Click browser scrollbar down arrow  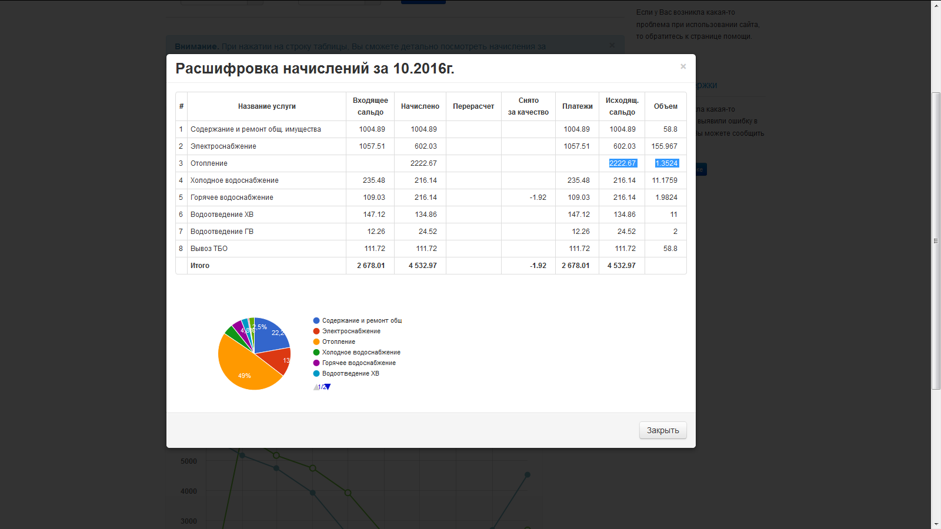pos(936,524)
